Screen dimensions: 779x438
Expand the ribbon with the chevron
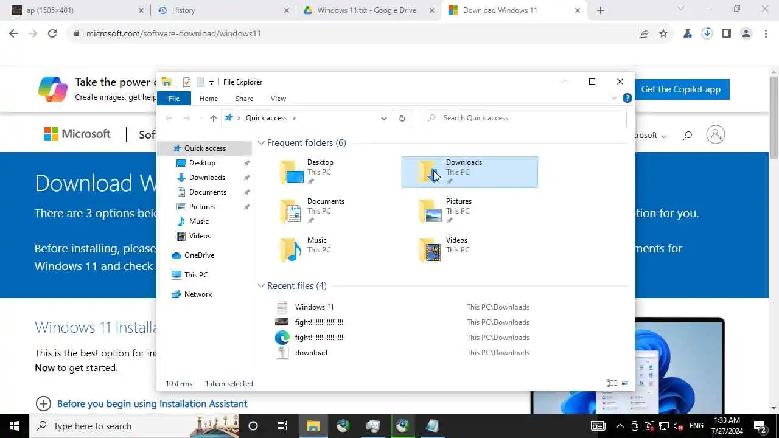coord(613,98)
